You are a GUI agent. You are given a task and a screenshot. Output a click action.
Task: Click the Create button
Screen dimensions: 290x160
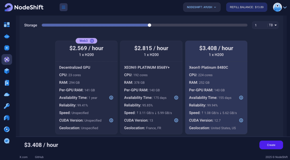(271, 145)
